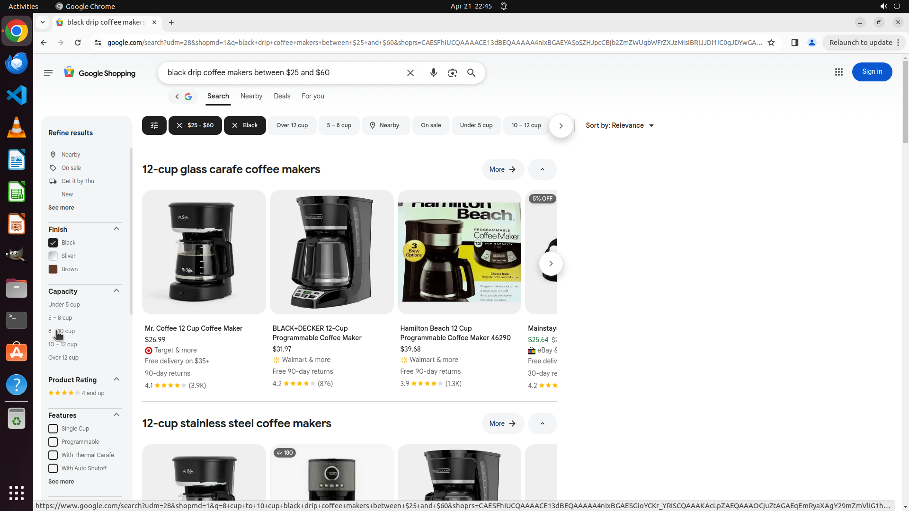This screenshot has height=511, width=909.
Task: Open the Sort by Relevance dropdown
Action: coord(619,125)
